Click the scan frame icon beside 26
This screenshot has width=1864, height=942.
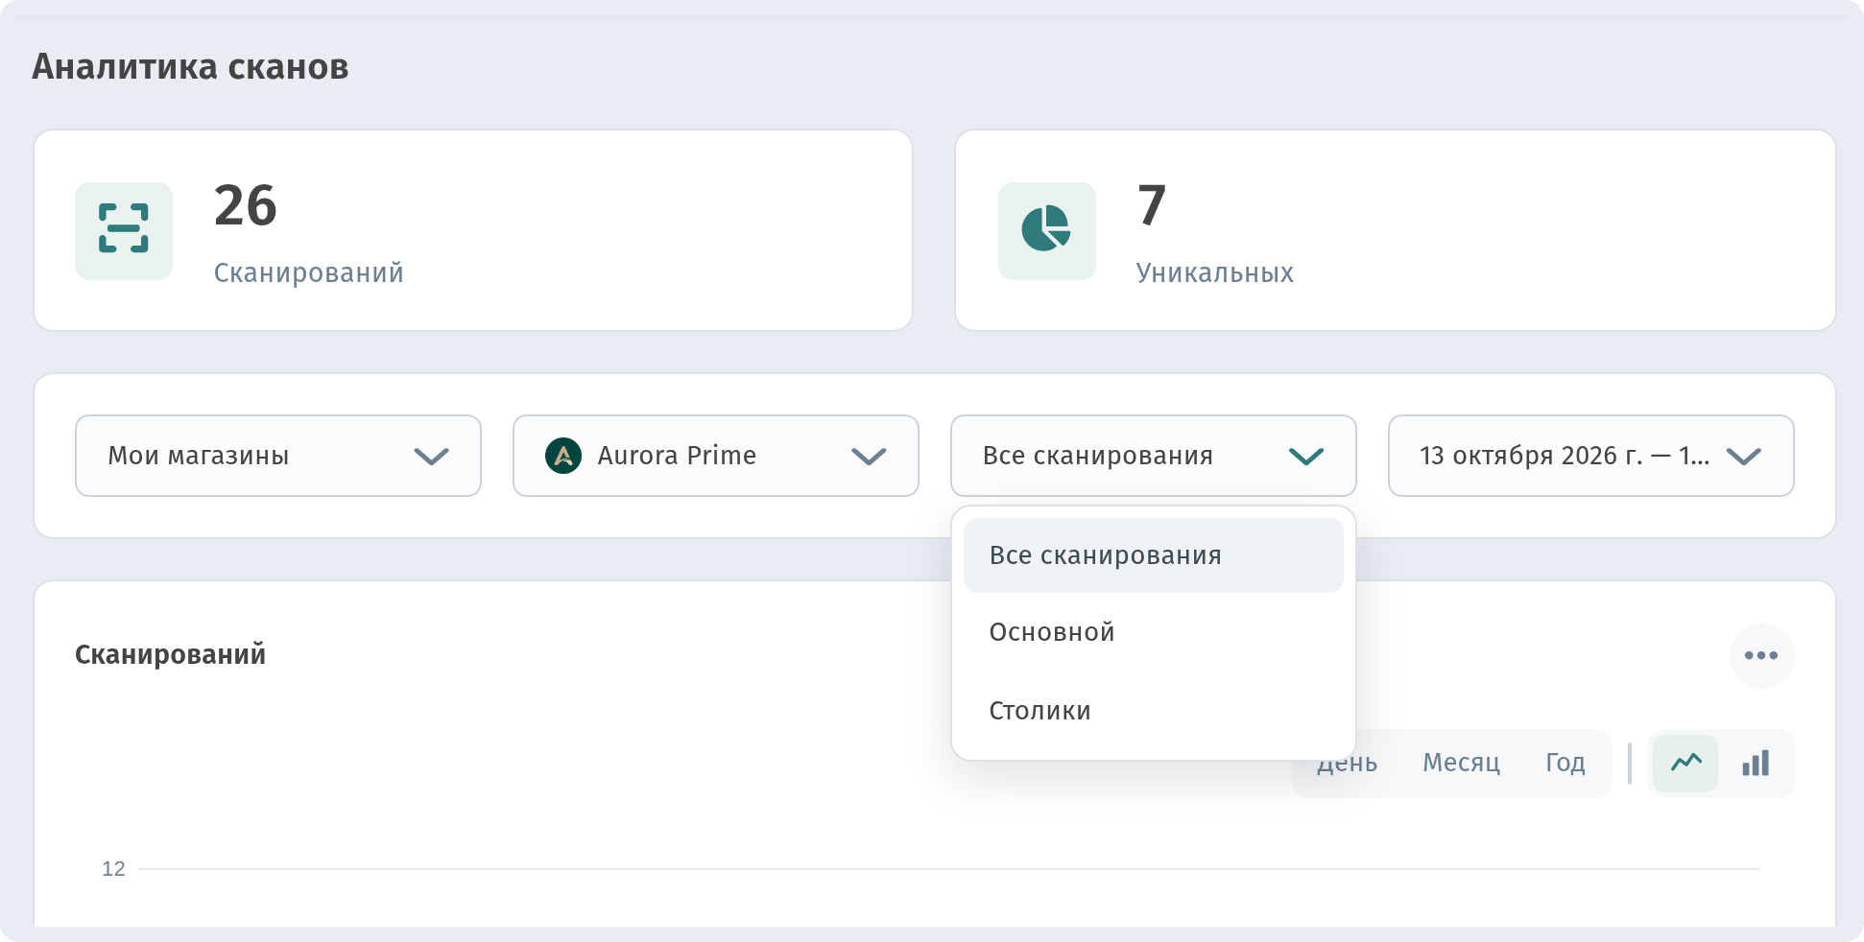click(124, 230)
